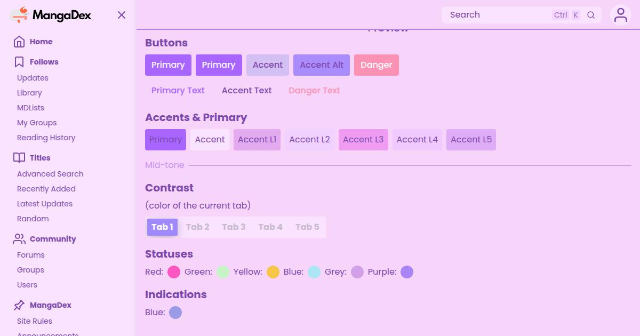Click the Community people icon
Image resolution: width=640 pixels, height=336 pixels.
tap(19, 239)
